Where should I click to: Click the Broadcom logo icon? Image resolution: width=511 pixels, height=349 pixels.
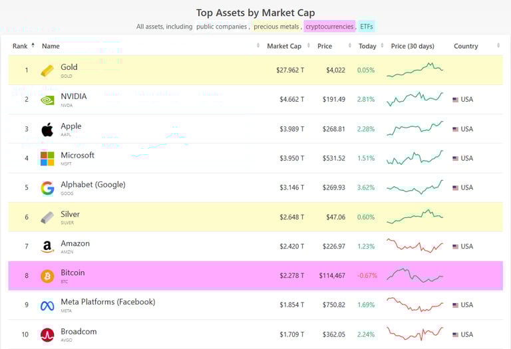point(47,334)
